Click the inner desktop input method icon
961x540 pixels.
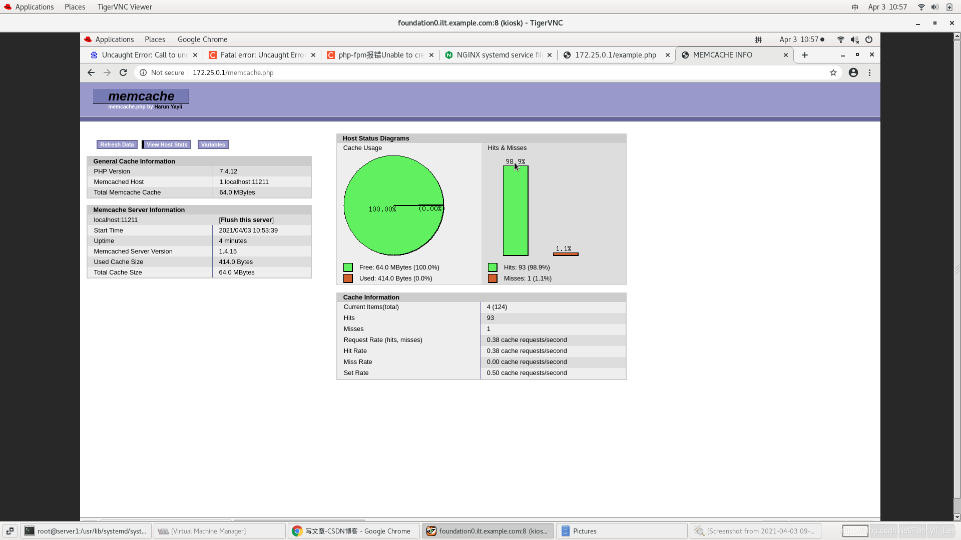(758, 39)
